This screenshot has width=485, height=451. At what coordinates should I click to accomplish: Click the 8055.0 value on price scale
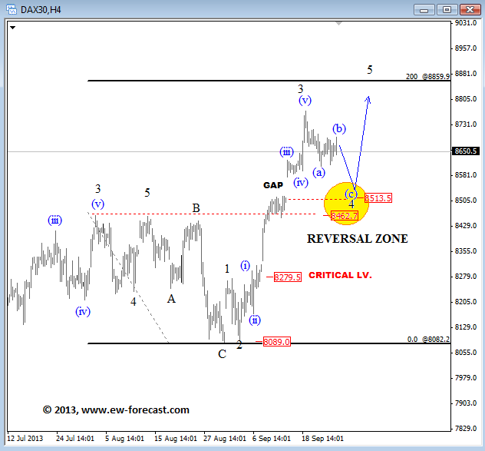point(466,353)
